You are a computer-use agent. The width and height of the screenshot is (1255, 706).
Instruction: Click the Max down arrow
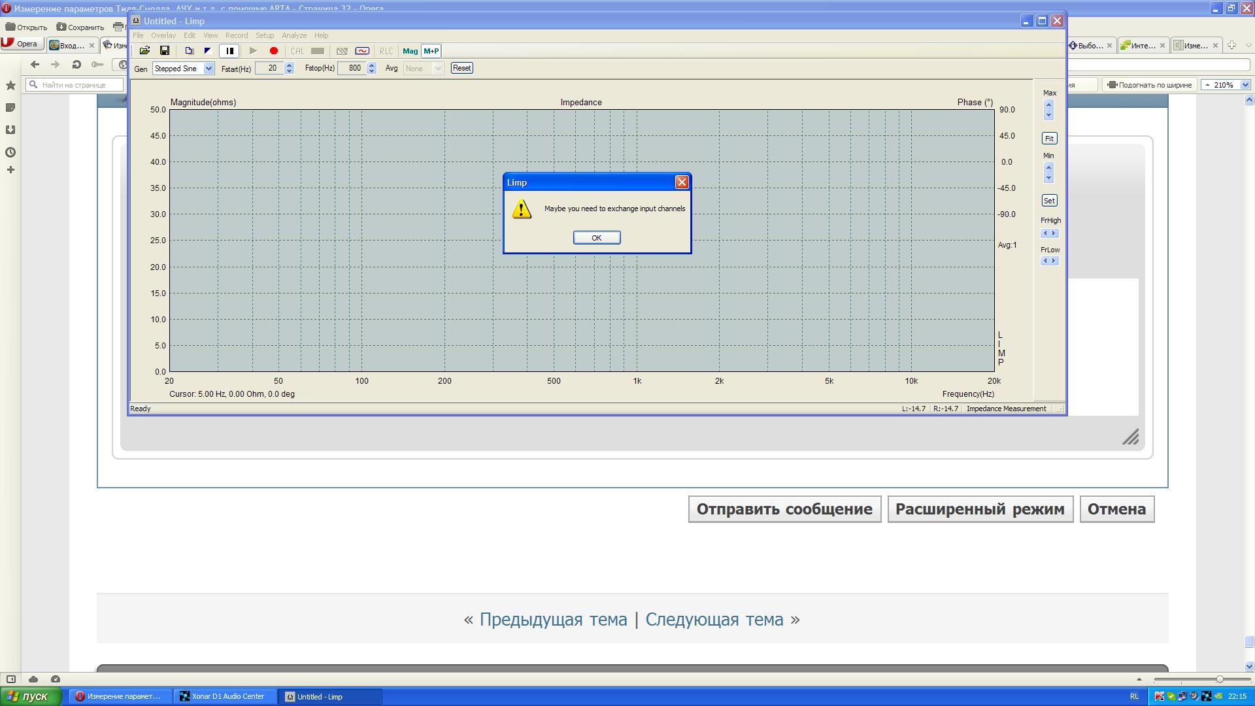pyautogui.click(x=1048, y=115)
